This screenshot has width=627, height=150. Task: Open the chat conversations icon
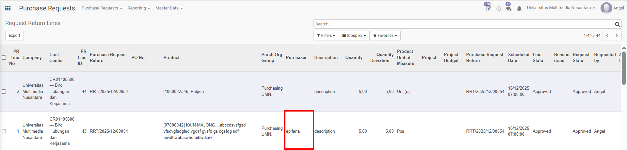pos(508,8)
